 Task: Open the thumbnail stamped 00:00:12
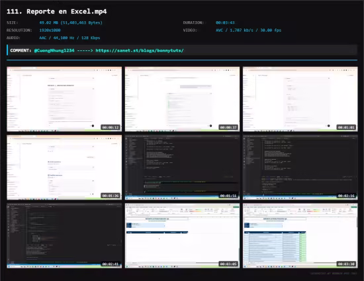(64, 99)
